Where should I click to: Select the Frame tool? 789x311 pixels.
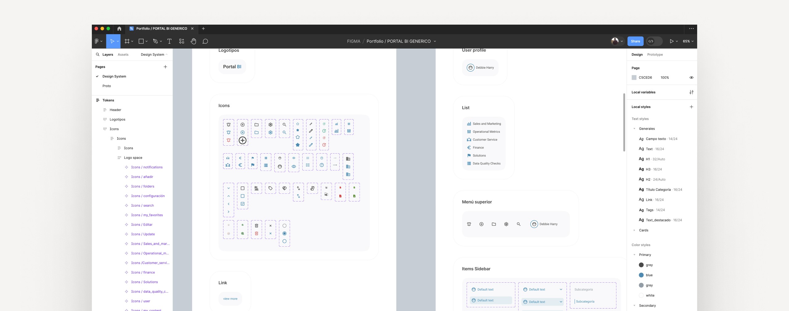click(x=127, y=41)
